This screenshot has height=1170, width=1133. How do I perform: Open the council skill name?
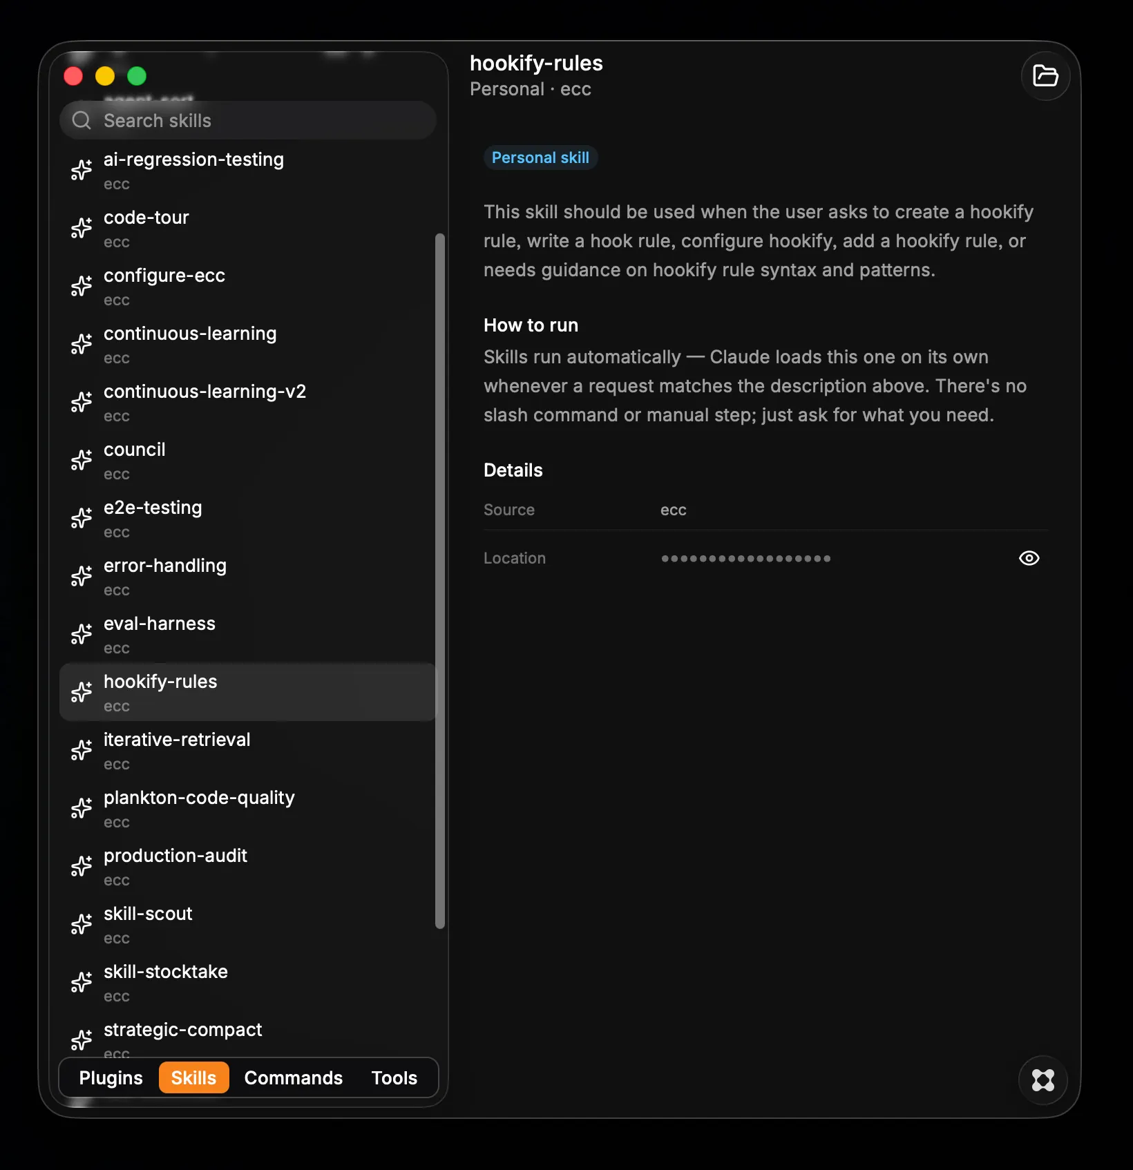[135, 450]
